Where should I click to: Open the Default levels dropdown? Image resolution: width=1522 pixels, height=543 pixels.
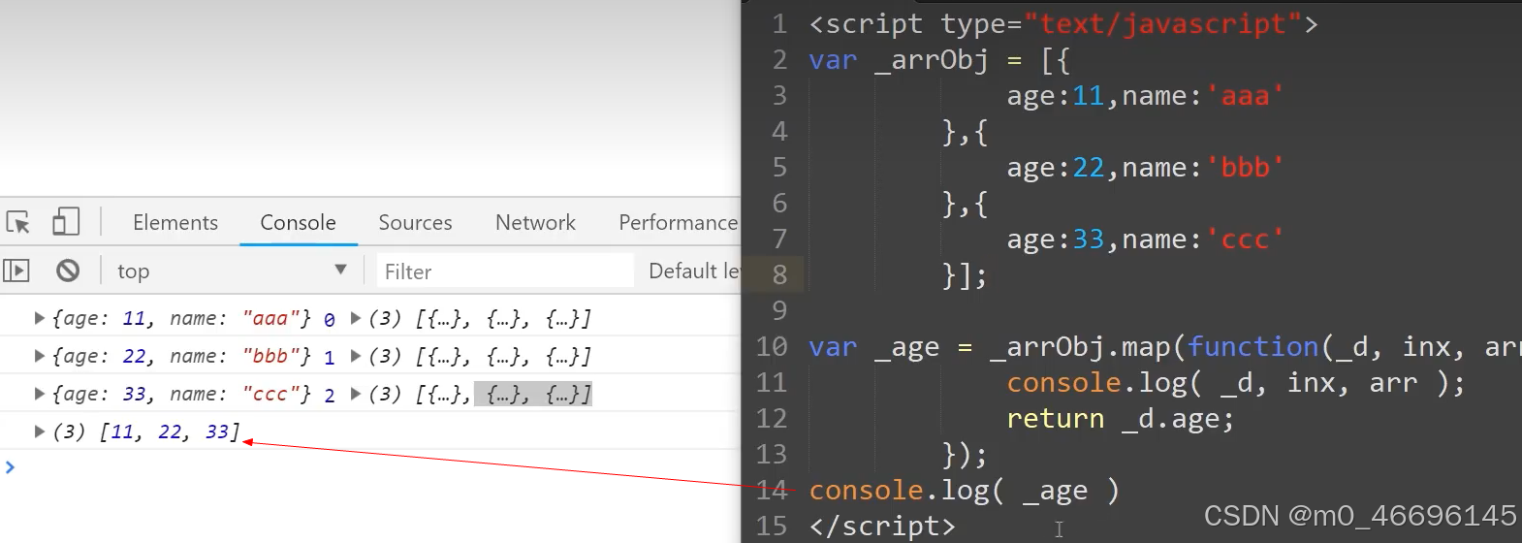tap(694, 271)
